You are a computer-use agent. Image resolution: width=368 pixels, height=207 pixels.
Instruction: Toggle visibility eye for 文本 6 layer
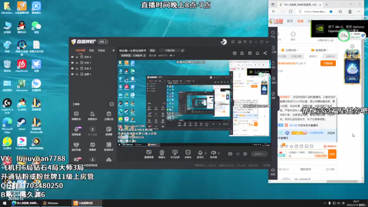point(72,57)
